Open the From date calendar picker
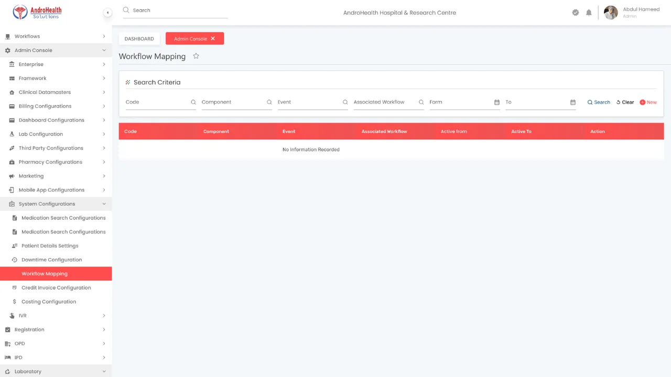This screenshot has width=671, height=377. point(497,102)
